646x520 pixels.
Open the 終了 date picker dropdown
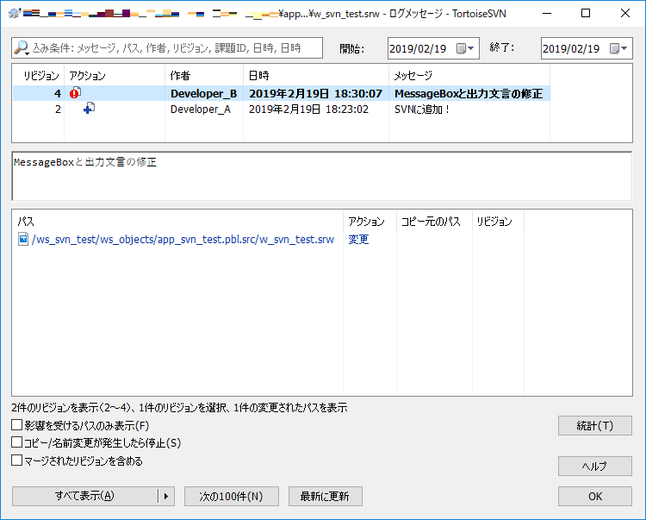pyautogui.click(x=619, y=48)
